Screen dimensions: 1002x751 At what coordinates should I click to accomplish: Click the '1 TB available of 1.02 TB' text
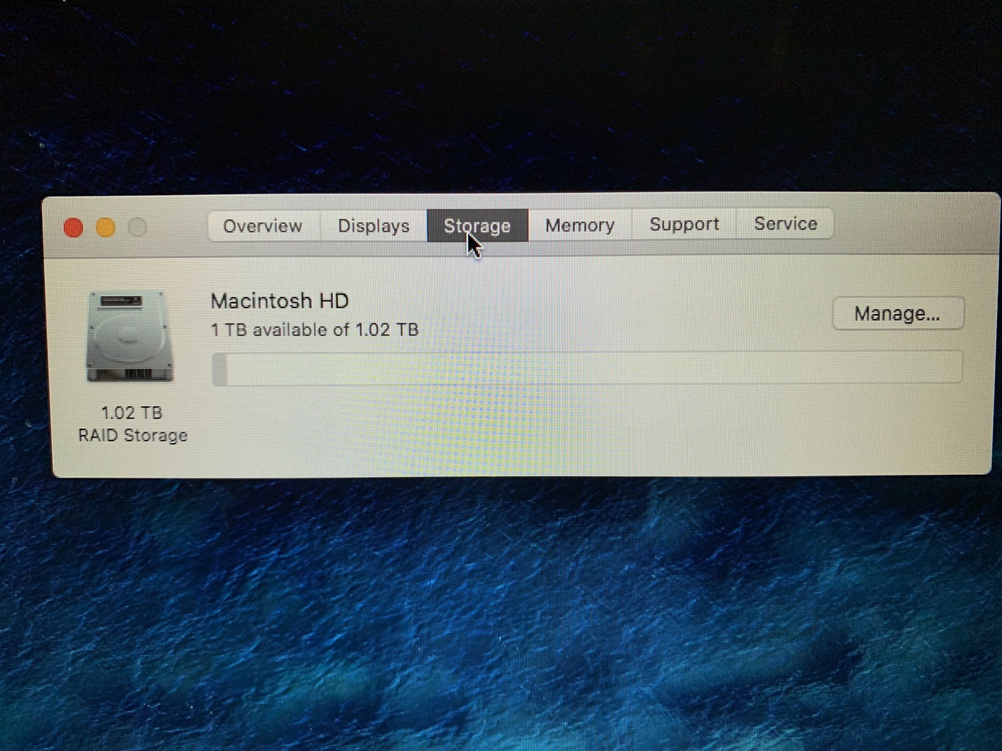coord(315,330)
